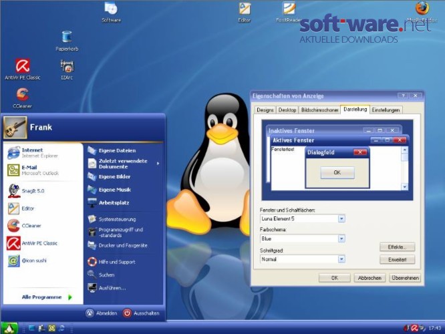Open the Papierkorb recycle bin icon
This screenshot has height=334, width=445.
[67, 41]
